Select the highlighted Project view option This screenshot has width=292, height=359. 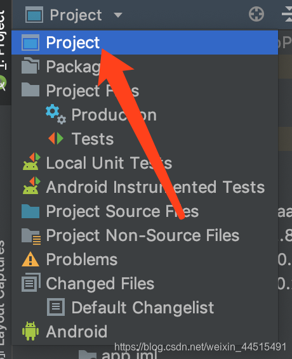pyautogui.click(x=145, y=42)
